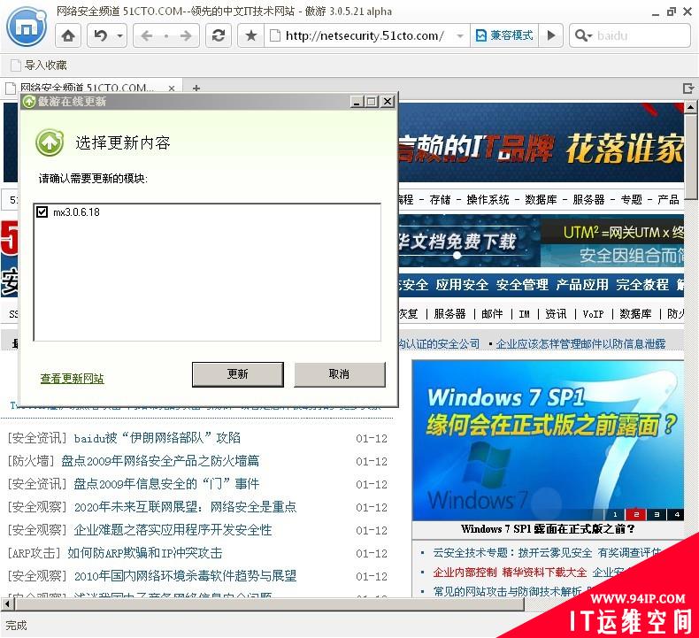Toggle the mx3.0.6.18 module checkbox

pos(42,211)
